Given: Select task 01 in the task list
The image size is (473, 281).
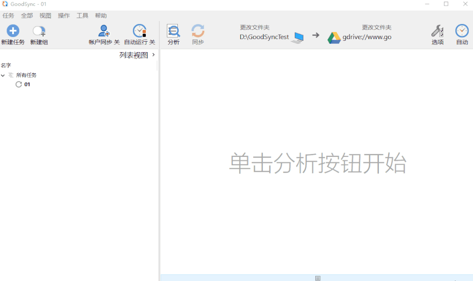Looking at the screenshot, I should (27, 85).
